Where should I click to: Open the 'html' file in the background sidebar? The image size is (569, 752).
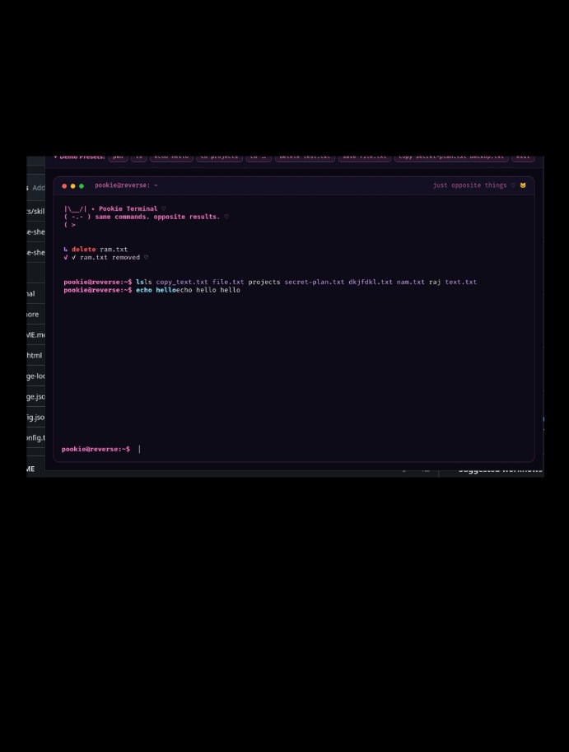[x=35, y=355]
